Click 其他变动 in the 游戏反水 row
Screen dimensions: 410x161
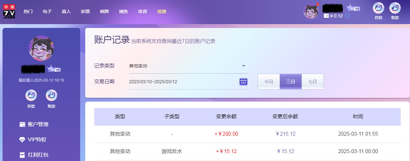point(120,151)
